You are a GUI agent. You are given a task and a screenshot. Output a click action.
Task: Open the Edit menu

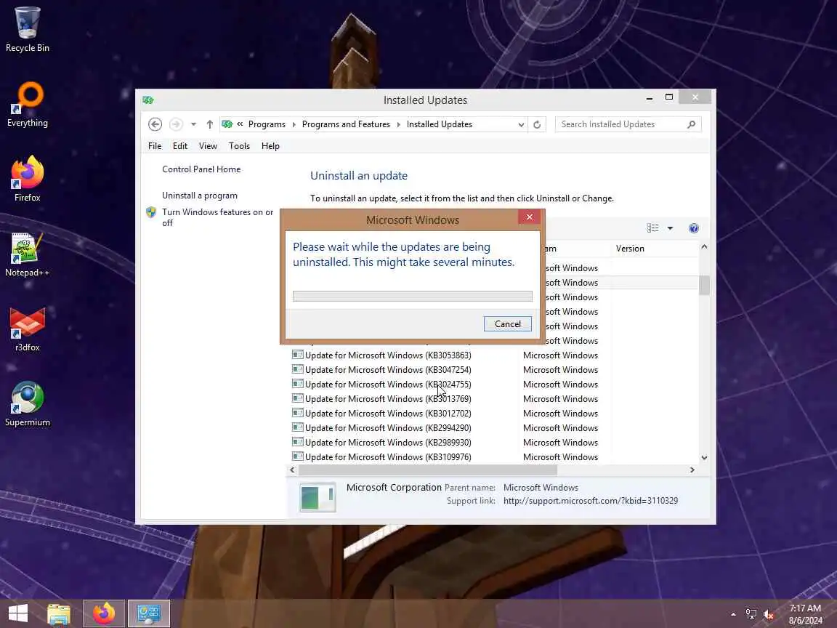[x=180, y=146]
